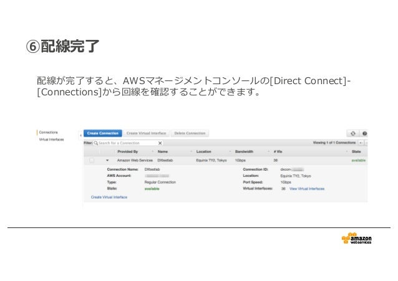Viewport: 398px width, 281px height.
Task: Open the # VIs column sort arrow
Action: coord(347,151)
